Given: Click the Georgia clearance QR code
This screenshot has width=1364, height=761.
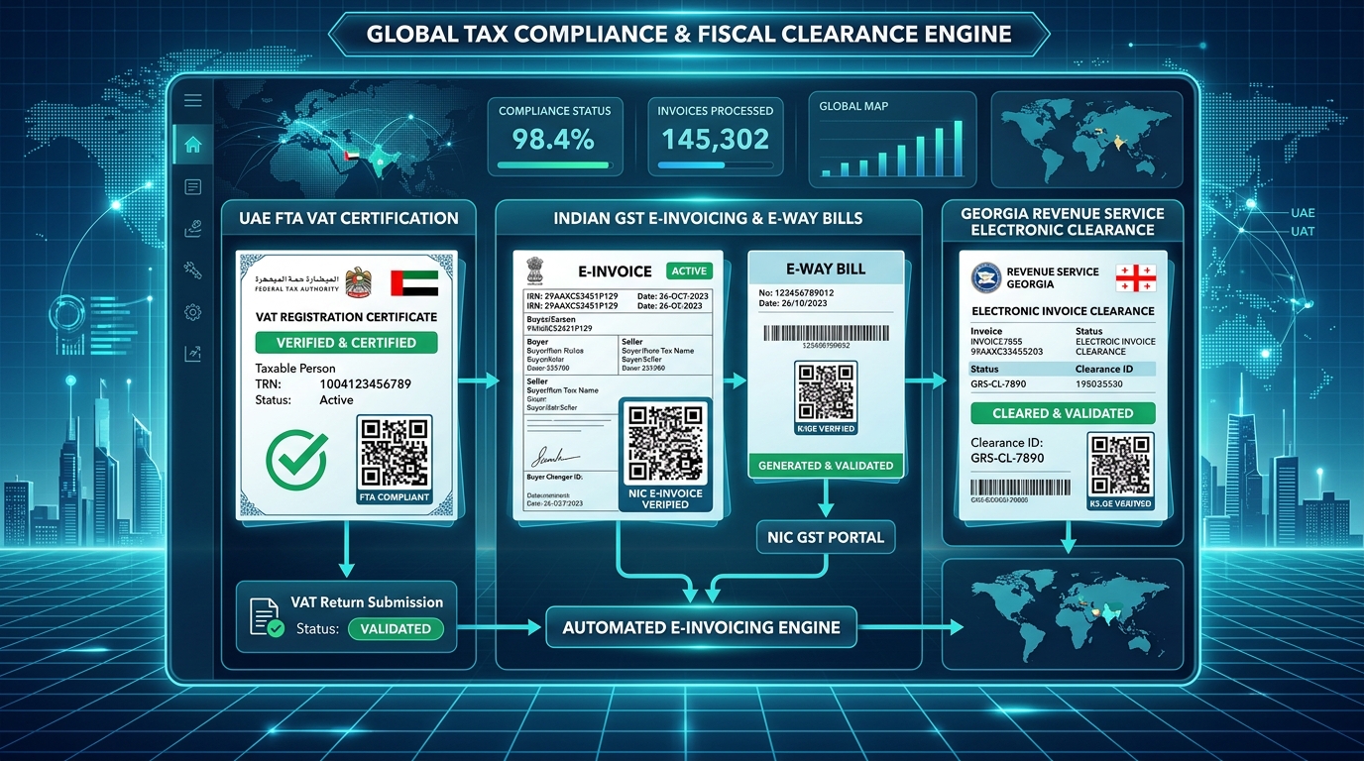Looking at the screenshot, I should coord(1120,465).
